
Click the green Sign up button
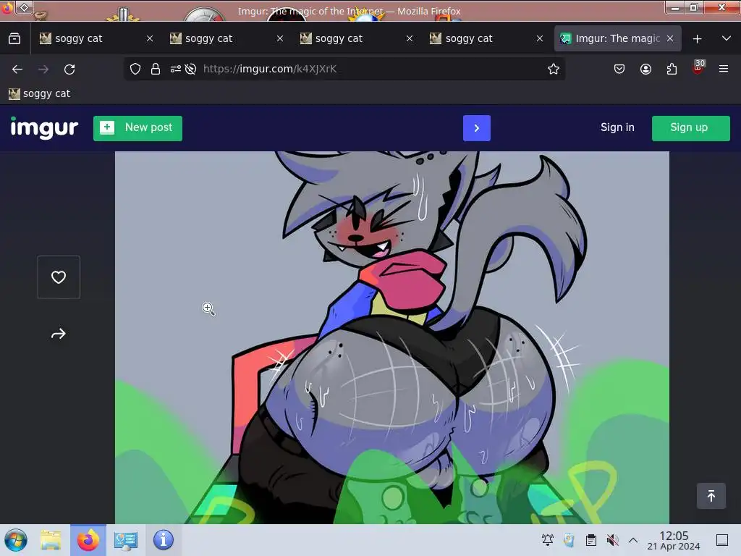pos(690,128)
